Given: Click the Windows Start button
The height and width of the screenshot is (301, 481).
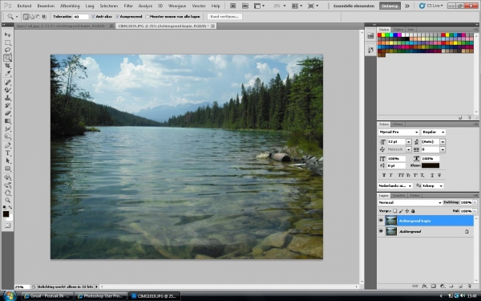Looking at the screenshot, I should pyautogui.click(x=10, y=295).
